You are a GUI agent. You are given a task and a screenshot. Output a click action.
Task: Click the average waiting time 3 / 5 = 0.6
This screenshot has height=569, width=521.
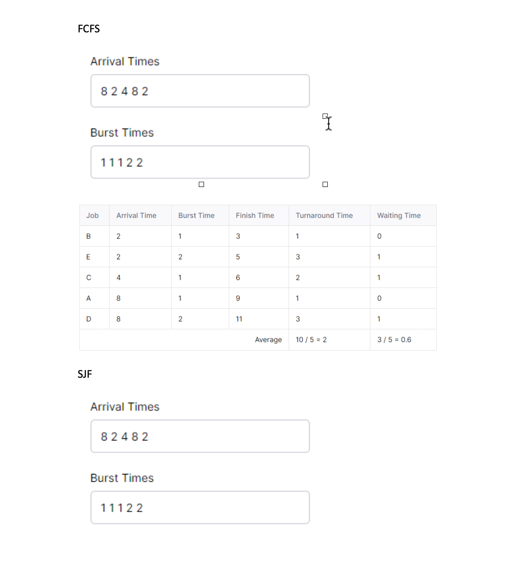pyautogui.click(x=394, y=340)
